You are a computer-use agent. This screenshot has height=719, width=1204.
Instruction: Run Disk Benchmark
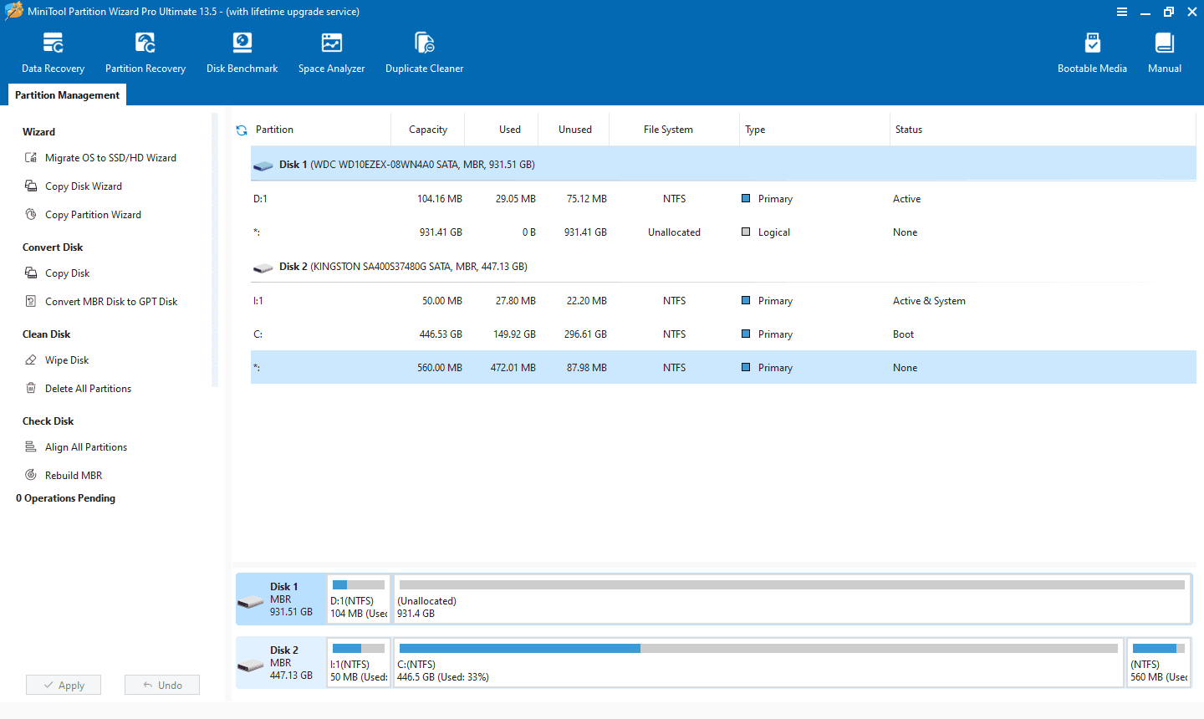[x=242, y=50]
